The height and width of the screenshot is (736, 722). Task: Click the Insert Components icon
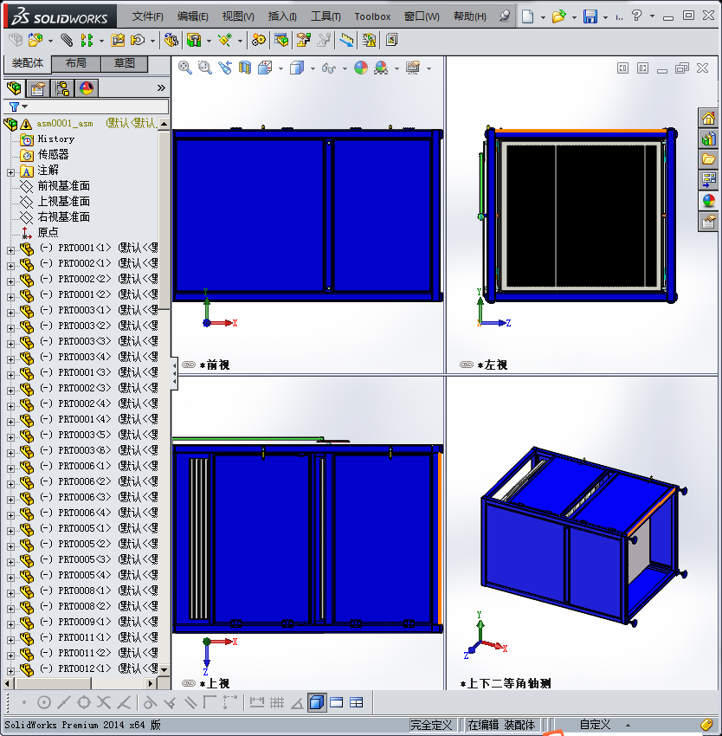click(x=35, y=41)
